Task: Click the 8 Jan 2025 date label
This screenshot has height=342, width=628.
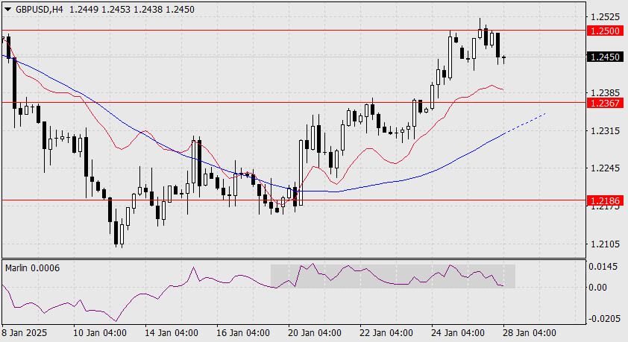Action: point(26,332)
